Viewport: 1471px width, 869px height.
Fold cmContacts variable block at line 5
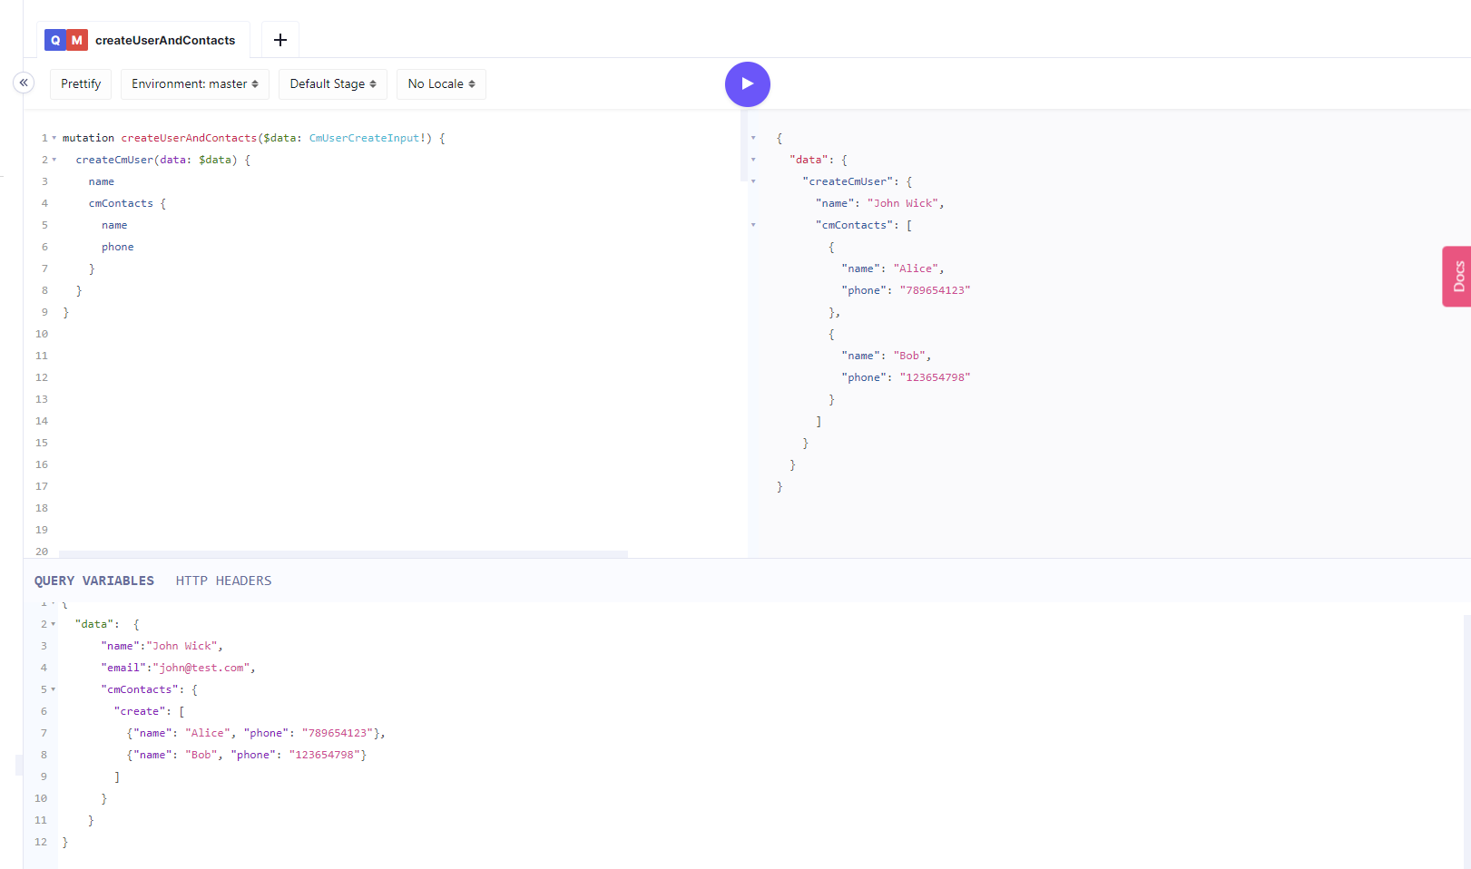click(x=54, y=689)
